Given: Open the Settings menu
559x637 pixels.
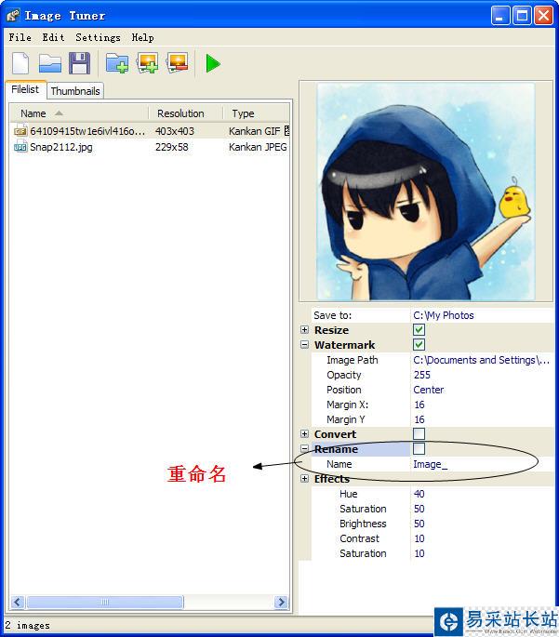Looking at the screenshot, I should click(98, 37).
